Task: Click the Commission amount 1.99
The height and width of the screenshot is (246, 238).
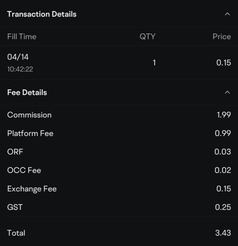Action: pos(224,115)
